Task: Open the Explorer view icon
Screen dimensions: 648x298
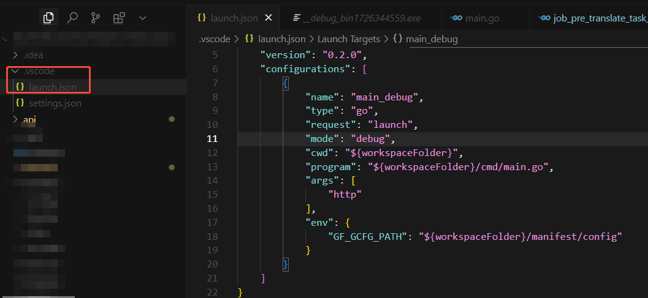Action: [48, 18]
